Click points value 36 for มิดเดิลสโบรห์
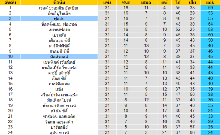 pos(210,100)
